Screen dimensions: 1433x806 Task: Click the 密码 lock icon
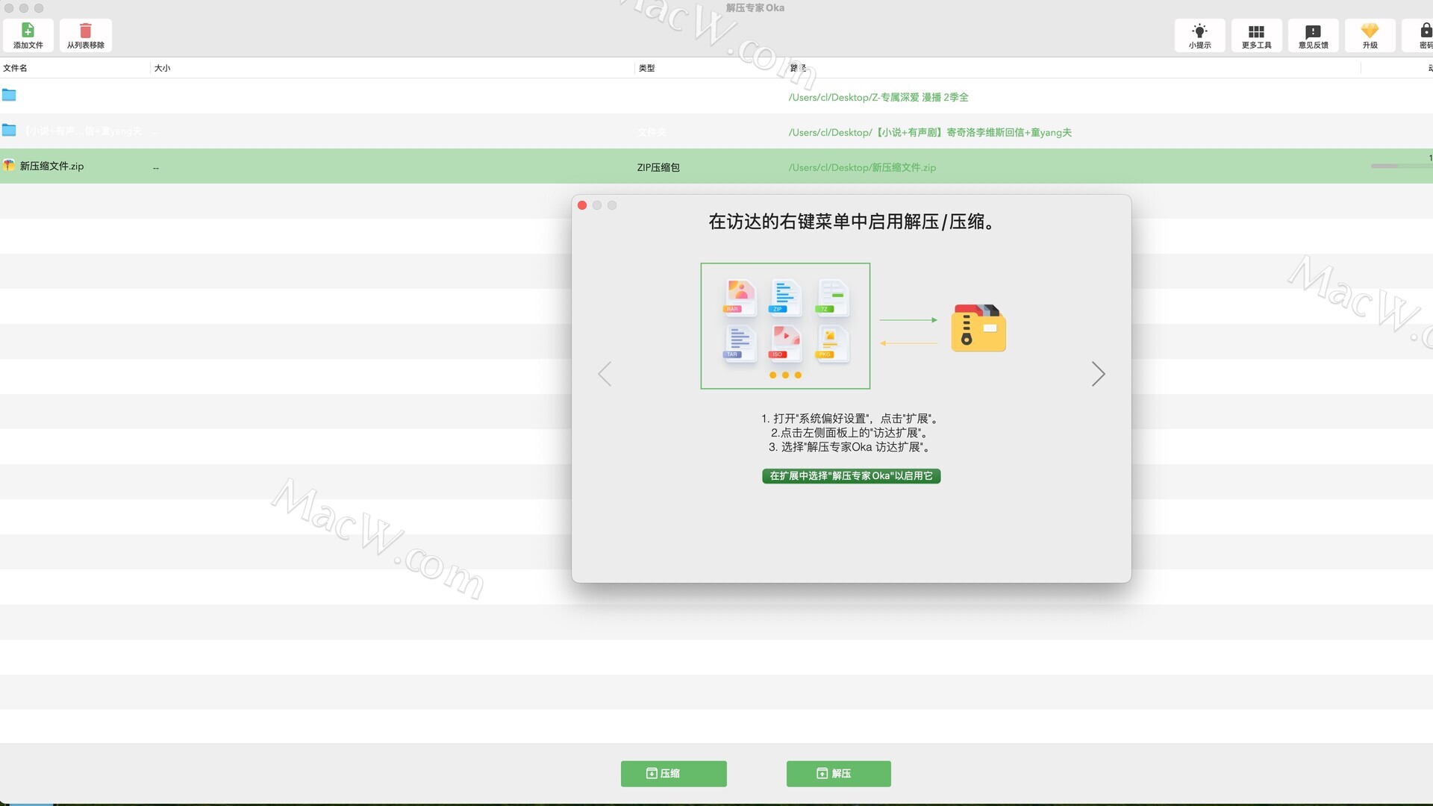click(x=1426, y=30)
